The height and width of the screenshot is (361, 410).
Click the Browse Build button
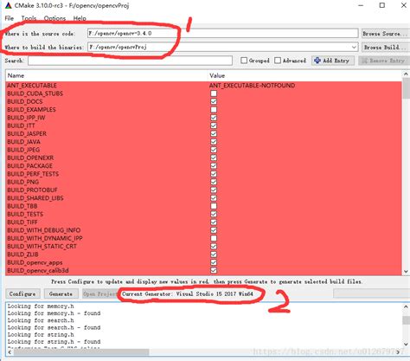point(385,47)
